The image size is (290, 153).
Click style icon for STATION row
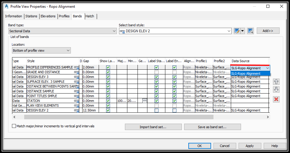pos(76,101)
